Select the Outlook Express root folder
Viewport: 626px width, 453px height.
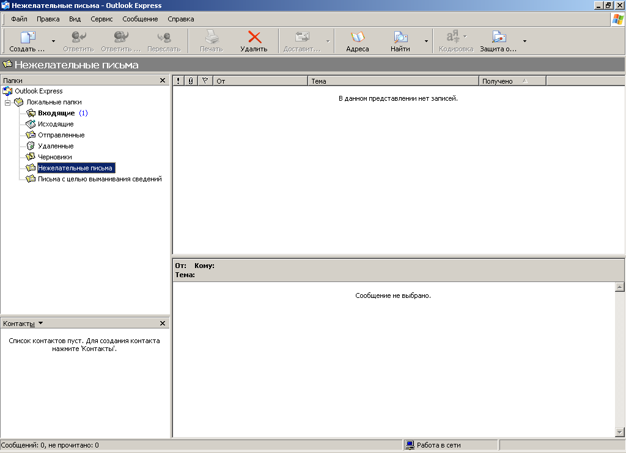coord(39,91)
